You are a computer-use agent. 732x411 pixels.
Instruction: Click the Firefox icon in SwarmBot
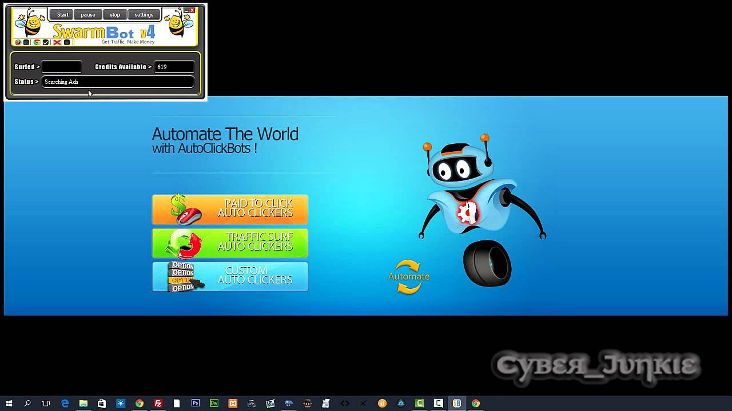[x=18, y=42]
